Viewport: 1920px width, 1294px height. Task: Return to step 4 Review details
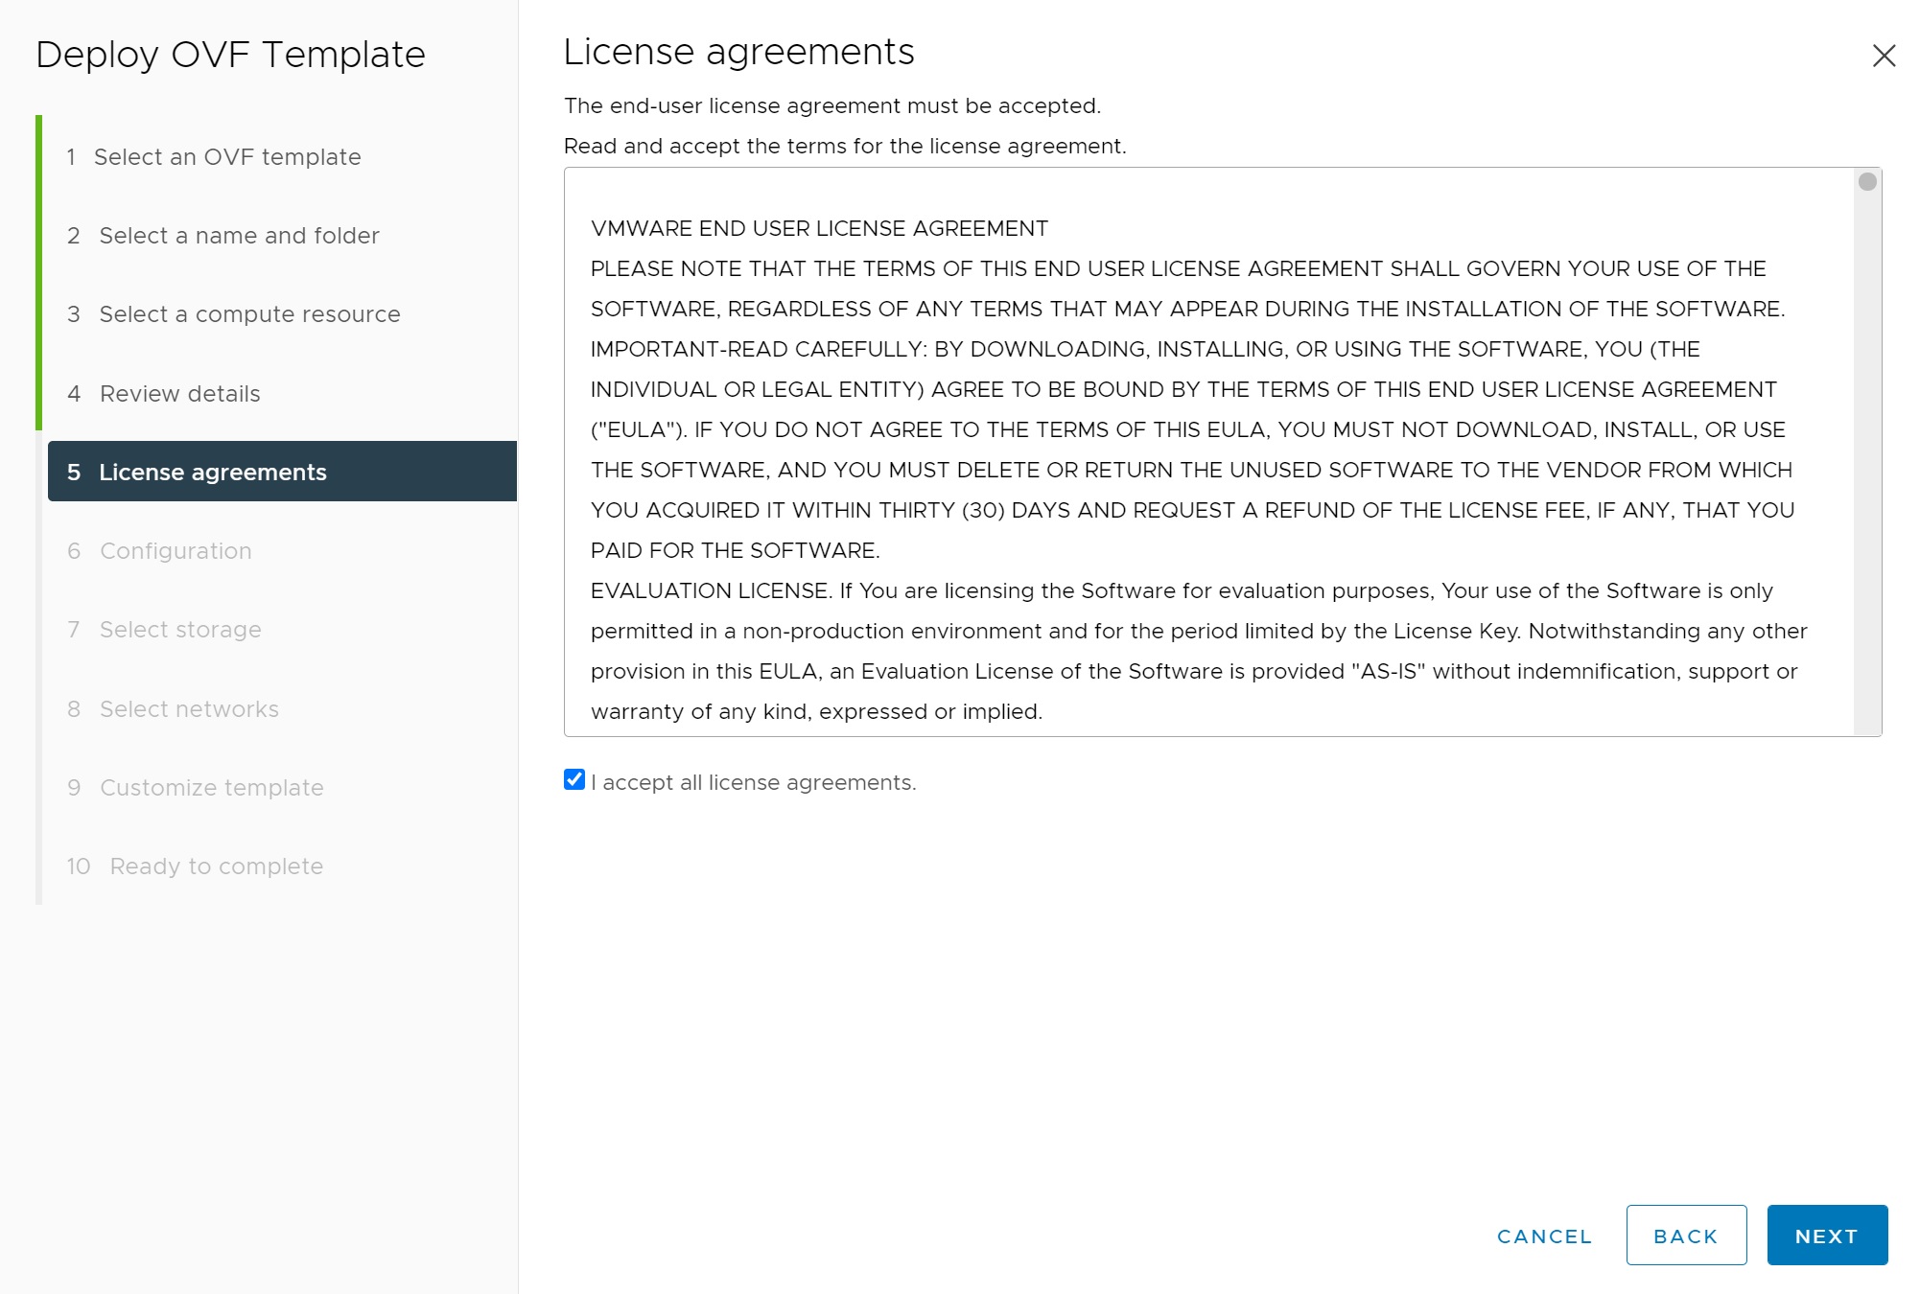coord(179,394)
